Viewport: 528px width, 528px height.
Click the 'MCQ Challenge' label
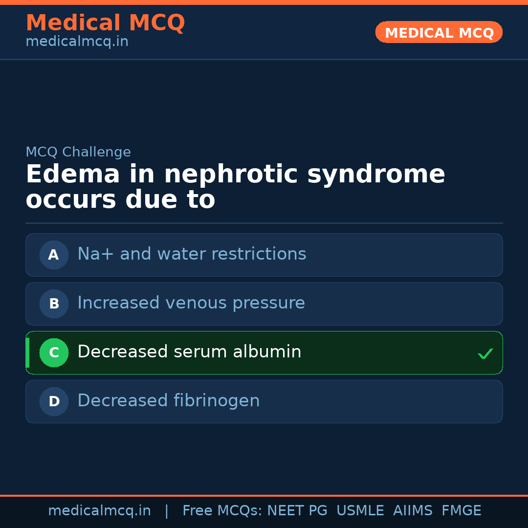78,152
